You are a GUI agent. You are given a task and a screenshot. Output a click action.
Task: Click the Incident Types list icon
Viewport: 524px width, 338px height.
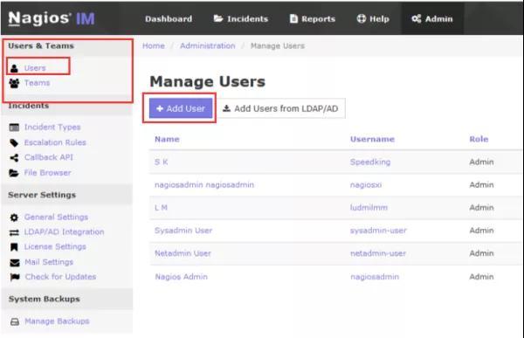(x=14, y=128)
